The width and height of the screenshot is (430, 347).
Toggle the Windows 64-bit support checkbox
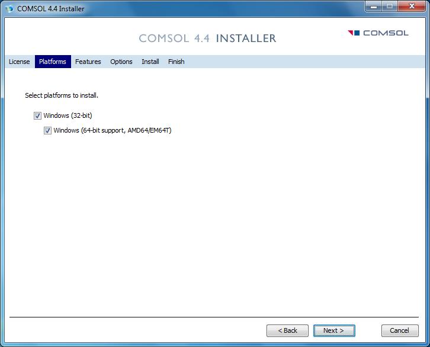point(47,131)
